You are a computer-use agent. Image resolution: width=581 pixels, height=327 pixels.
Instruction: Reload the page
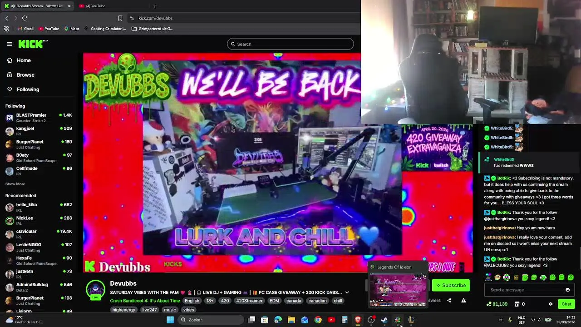25,18
